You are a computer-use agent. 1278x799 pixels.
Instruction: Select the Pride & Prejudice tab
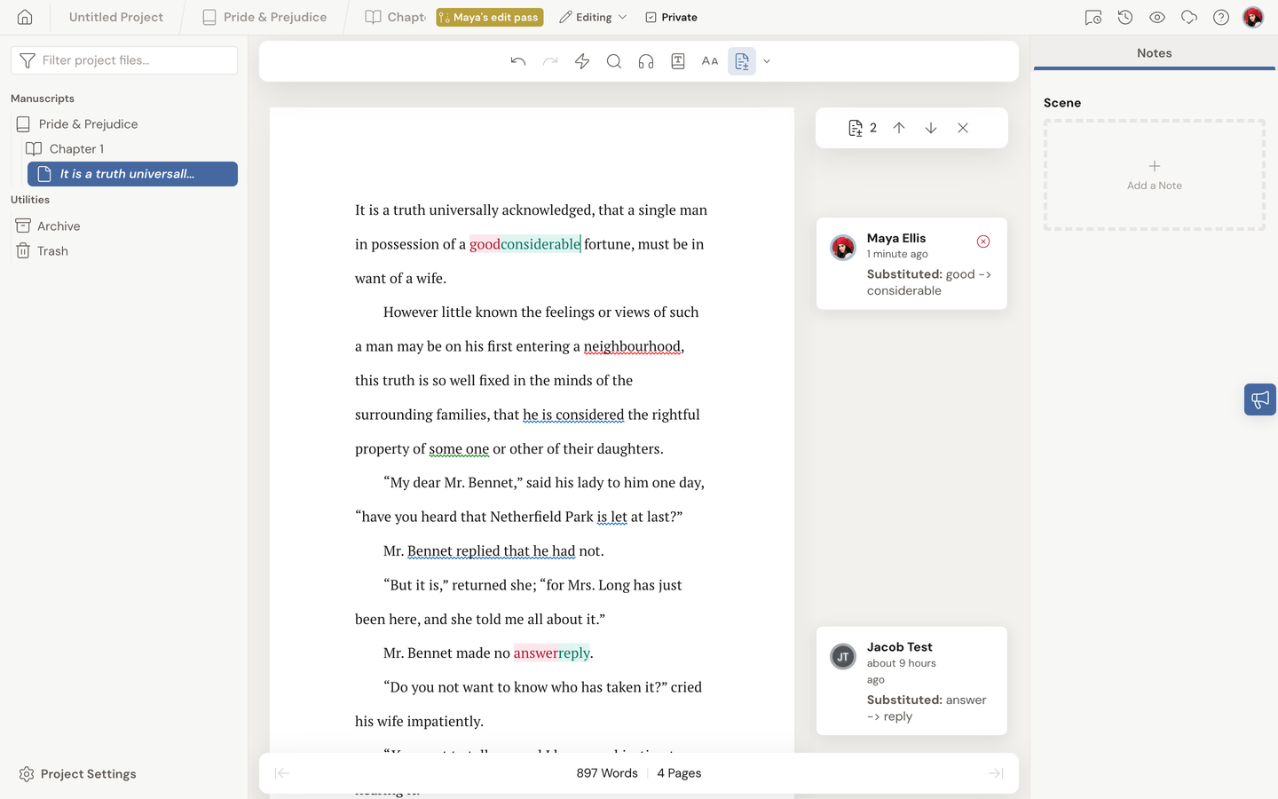pos(264,17)
